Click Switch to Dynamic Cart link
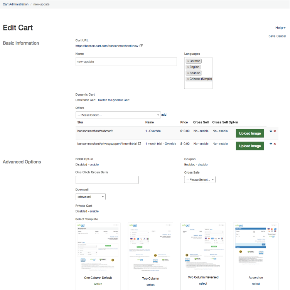Viewport: 290px width, 290px height. pyautogui.click(x=113, y=100)
